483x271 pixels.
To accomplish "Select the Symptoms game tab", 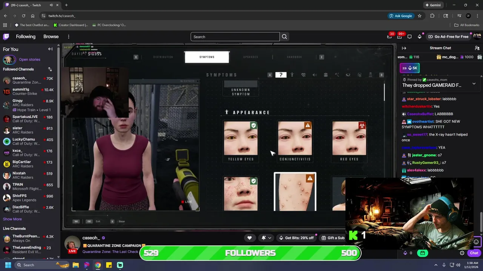I will click(207, 57).
